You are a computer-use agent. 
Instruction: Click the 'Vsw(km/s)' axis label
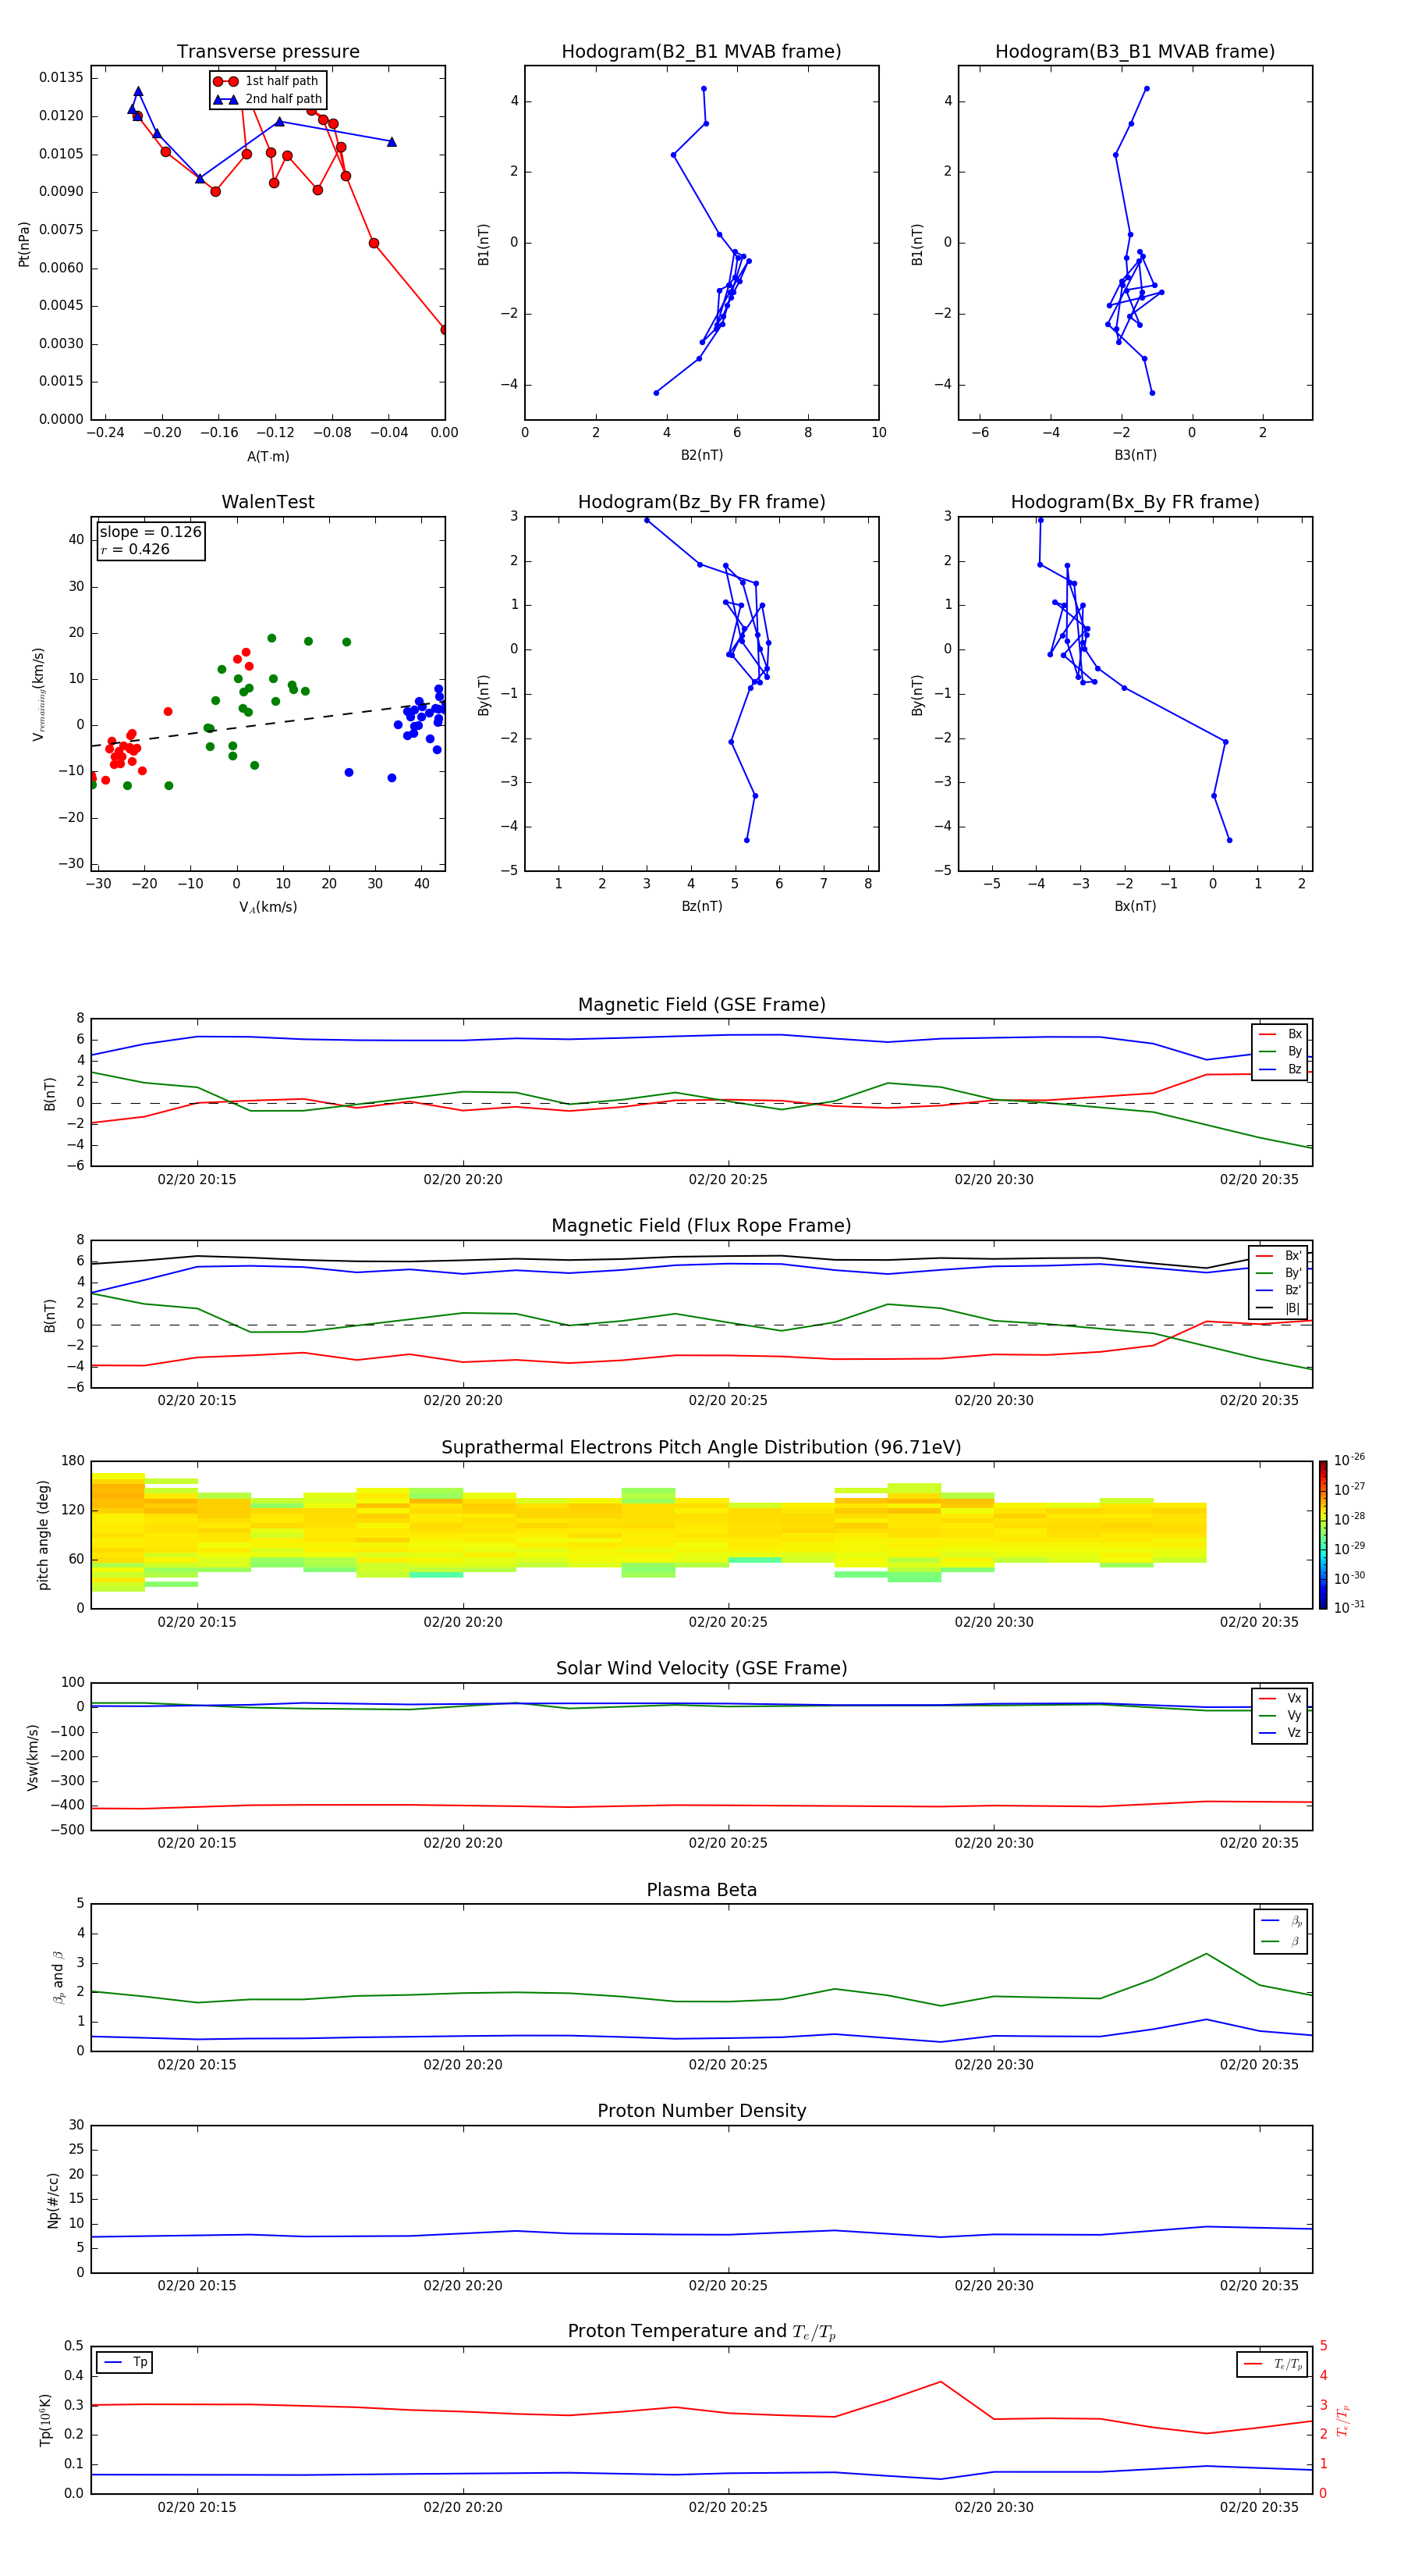pos(33,1757)
